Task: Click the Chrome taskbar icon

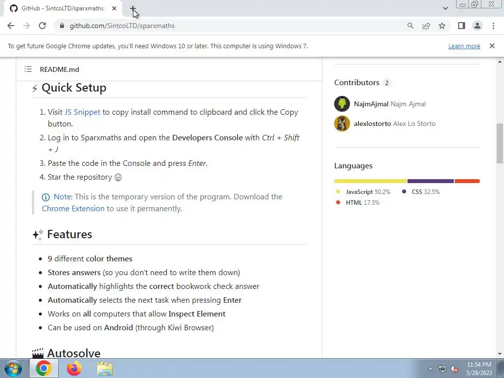Action: [x=44, y=368]
